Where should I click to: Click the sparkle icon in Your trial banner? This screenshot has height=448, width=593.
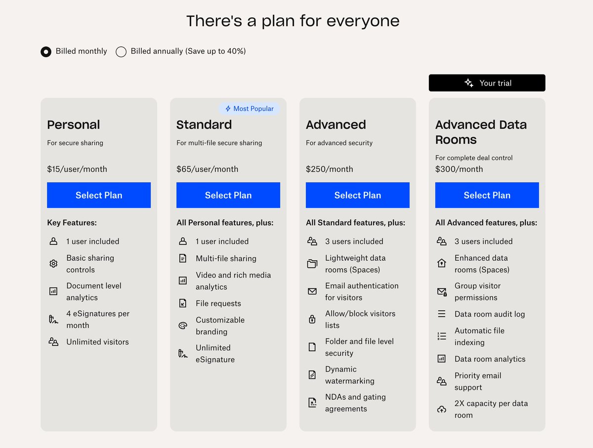coord(469,83)
